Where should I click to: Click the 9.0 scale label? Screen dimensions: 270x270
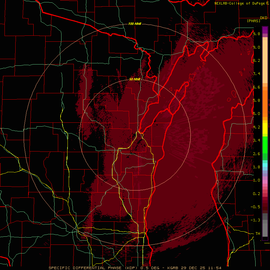(x=256, y=47)
